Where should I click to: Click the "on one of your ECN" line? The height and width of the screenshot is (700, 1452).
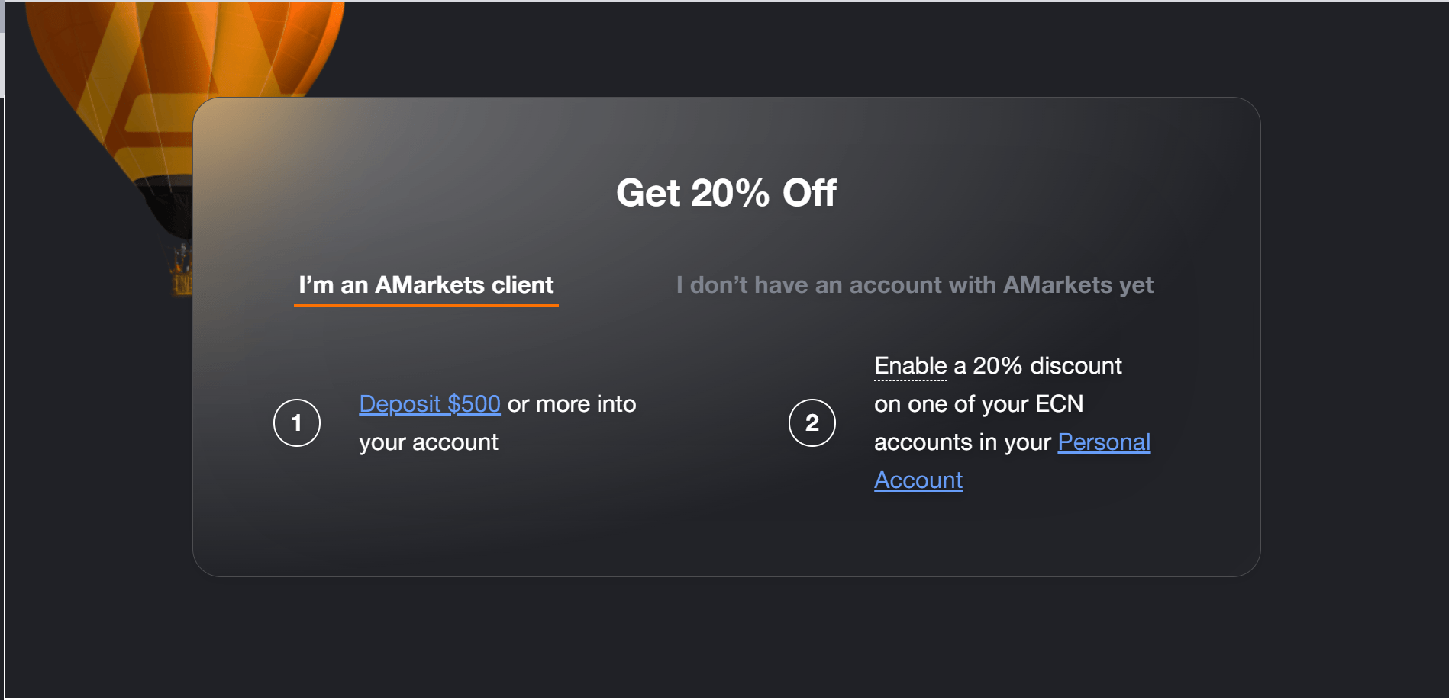point(979,404)
